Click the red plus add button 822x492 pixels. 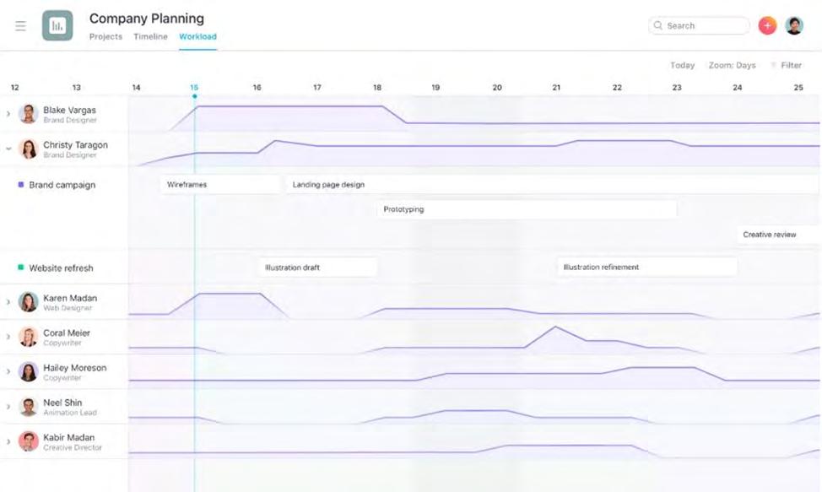(x=767, y=25)
